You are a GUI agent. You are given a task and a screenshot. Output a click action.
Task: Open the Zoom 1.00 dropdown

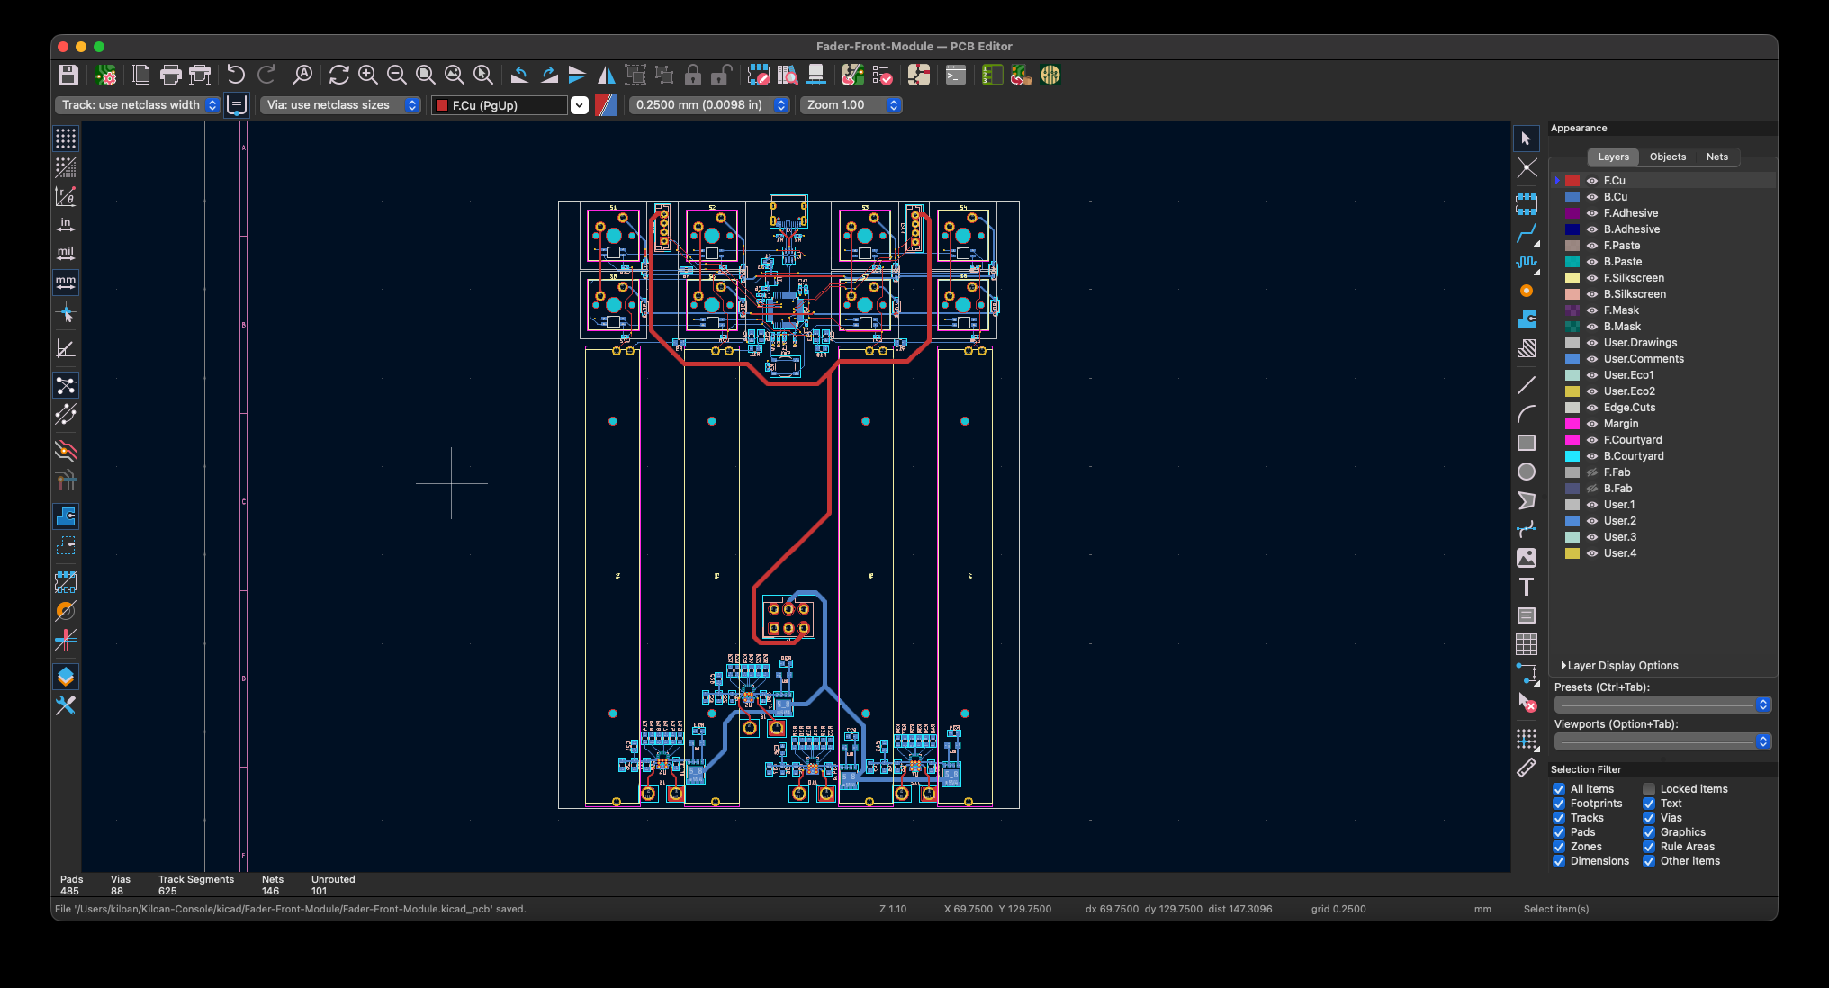coord(851,105)
